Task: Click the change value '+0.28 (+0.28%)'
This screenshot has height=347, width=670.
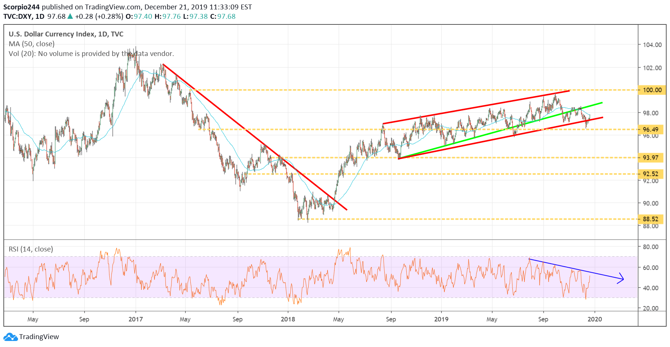Action: tap(99, 17)
